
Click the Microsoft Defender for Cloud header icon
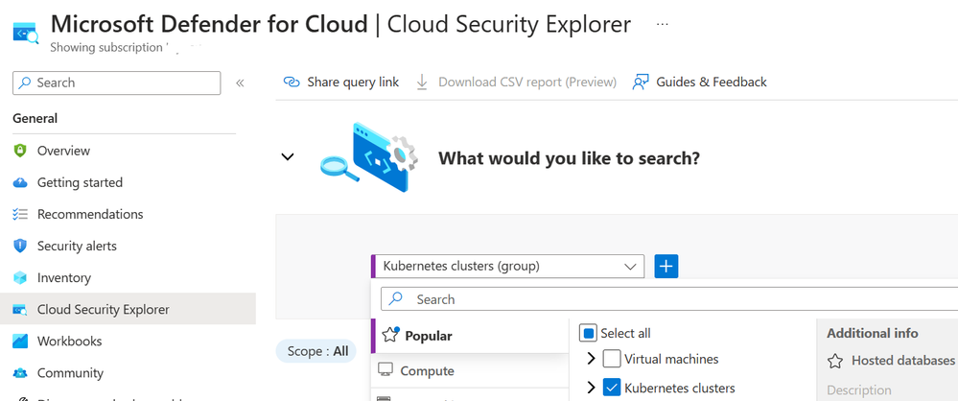coord(26,33)
